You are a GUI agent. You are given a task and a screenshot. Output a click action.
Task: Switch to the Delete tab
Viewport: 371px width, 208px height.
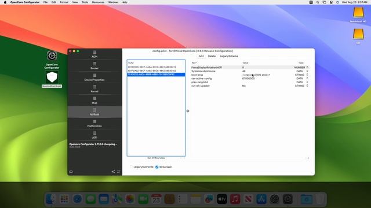pos(212,56)
